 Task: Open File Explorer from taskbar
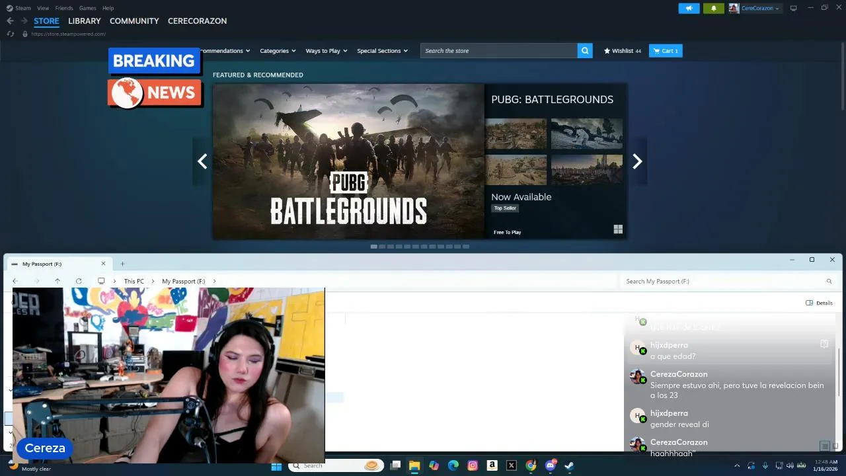tap(414, 465)
